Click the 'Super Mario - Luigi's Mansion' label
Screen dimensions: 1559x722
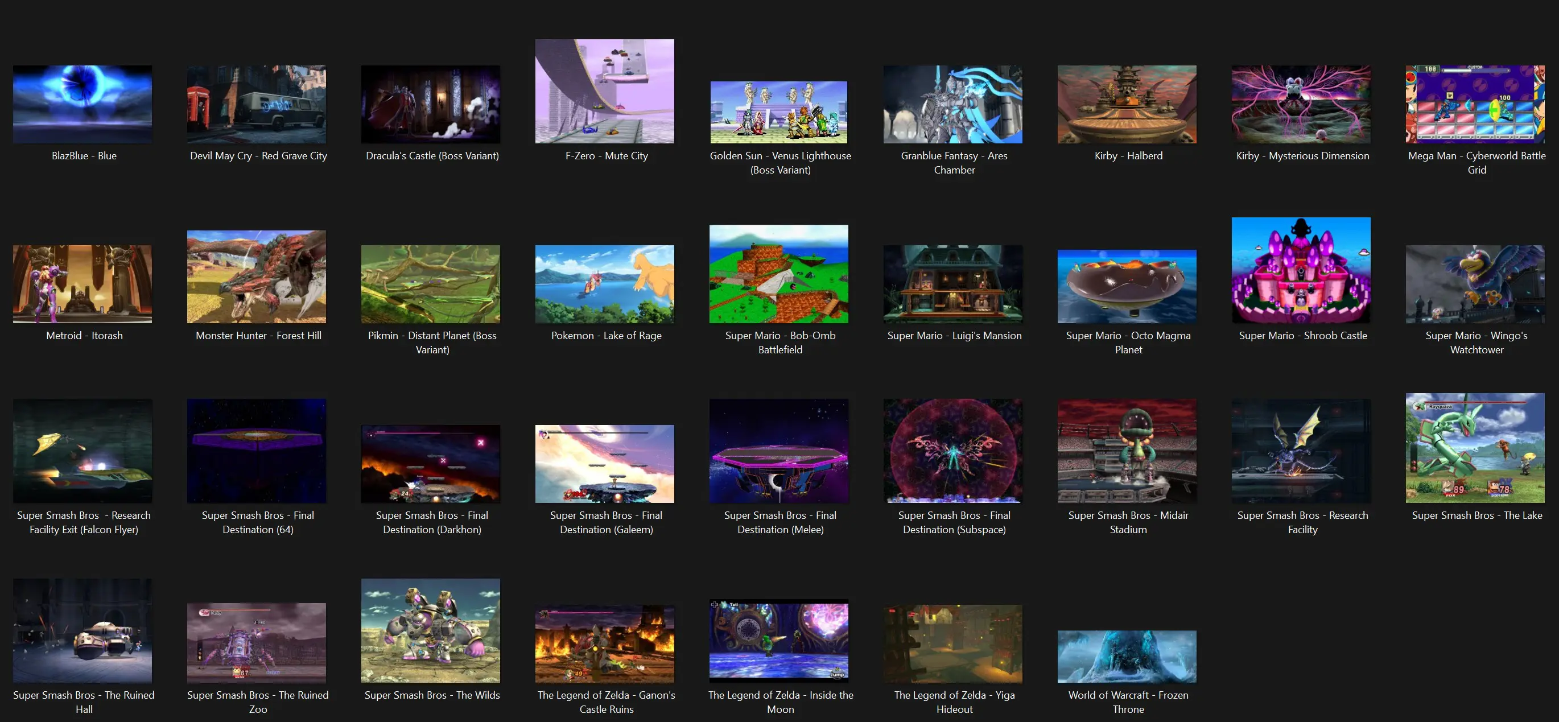coord(954,335)
